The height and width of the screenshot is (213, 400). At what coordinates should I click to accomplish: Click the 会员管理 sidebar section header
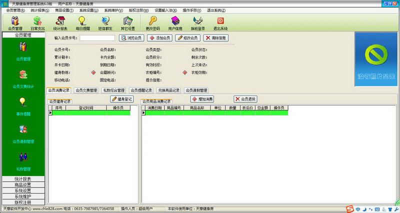point(23,35)
